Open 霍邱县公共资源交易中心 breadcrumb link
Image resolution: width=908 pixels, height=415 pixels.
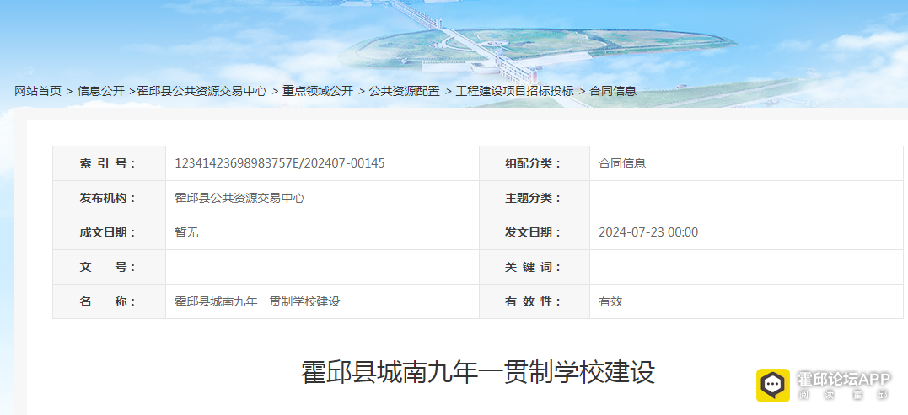[201, 91]
